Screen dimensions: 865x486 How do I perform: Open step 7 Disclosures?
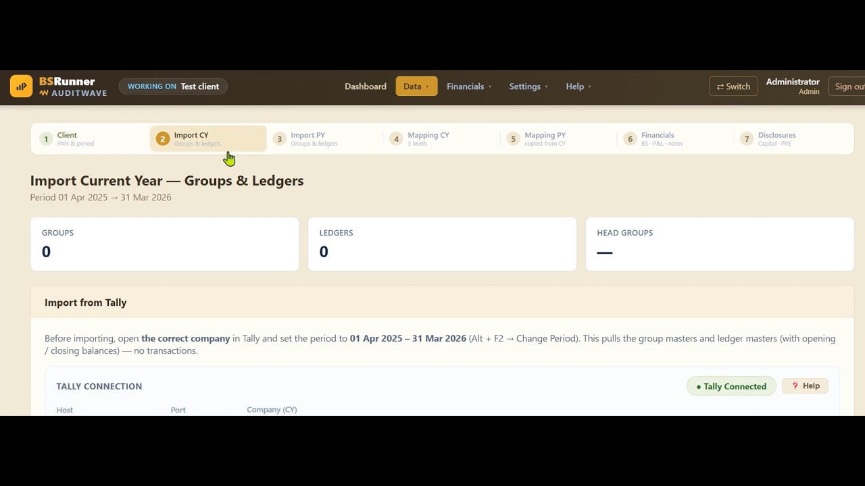[793, 138]
